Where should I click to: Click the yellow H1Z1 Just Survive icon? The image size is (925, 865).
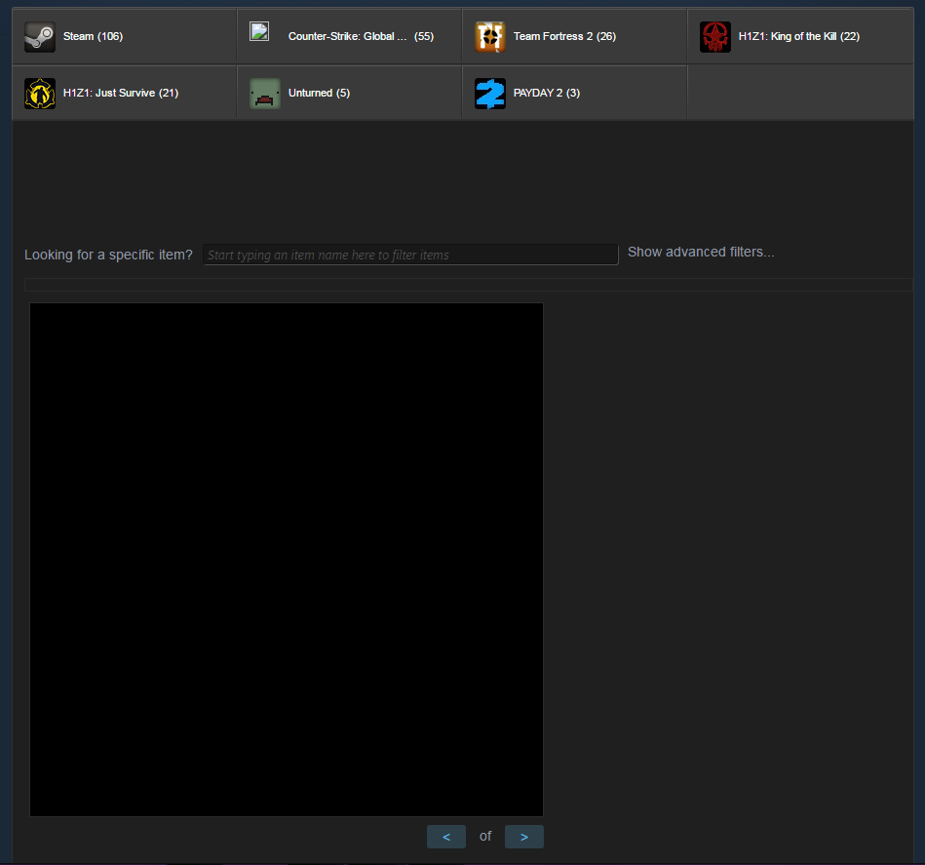40,94
